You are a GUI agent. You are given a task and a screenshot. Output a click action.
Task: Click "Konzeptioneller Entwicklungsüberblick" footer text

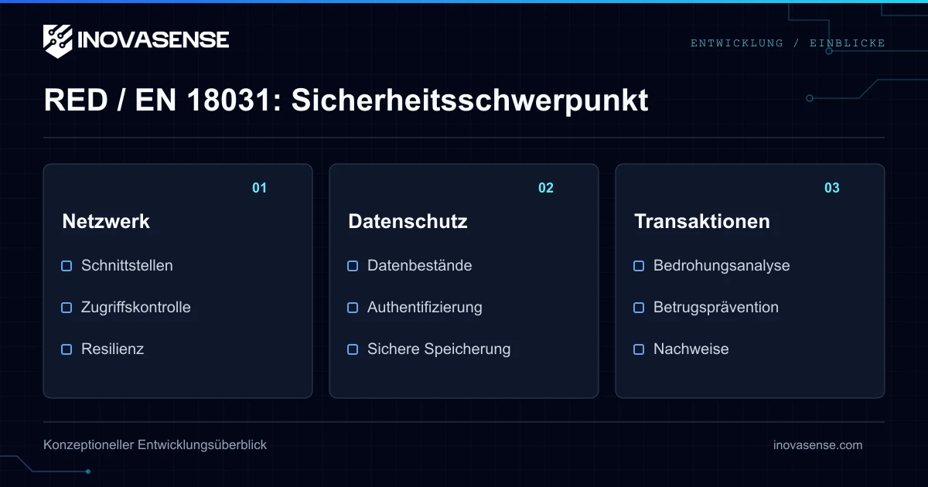coord(155,445)
